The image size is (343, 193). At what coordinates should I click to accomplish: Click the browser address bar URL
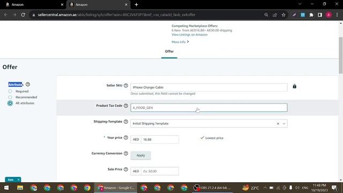click(117, 15)
